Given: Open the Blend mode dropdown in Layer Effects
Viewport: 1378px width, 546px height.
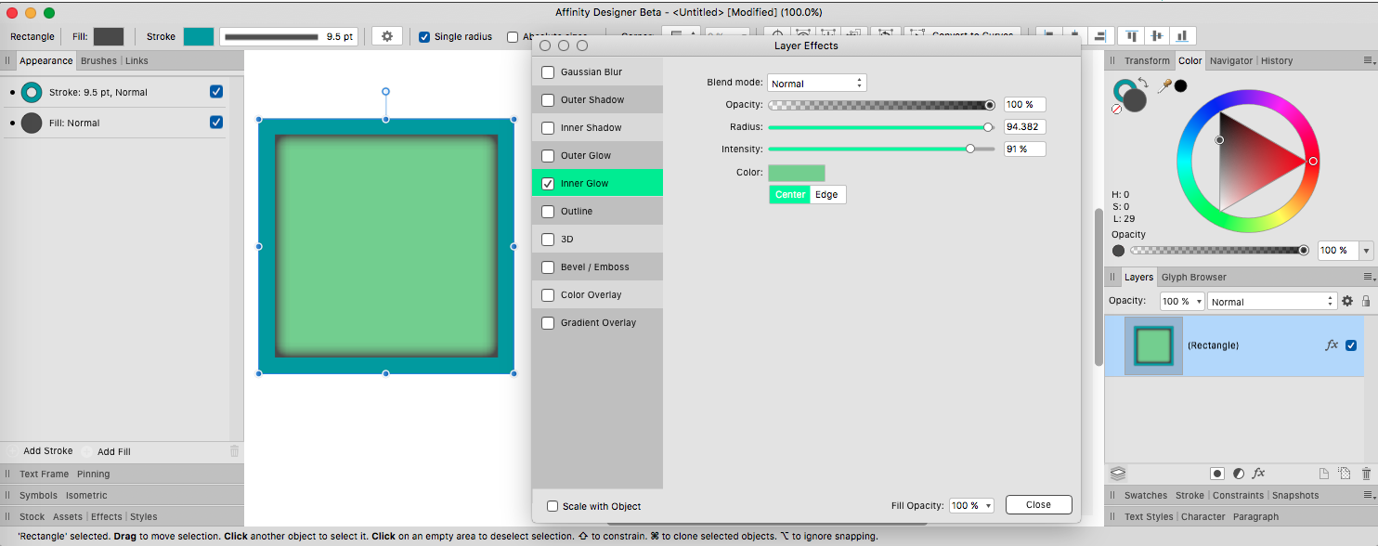Looking at the screenshot, I should point(815,82).
